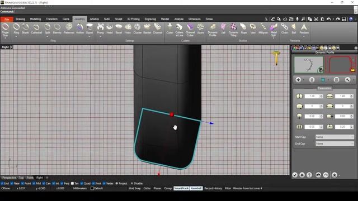The height and width of the screenshot is (201, 358).
Task: Select the red profile shape thumbnail
Action: 341,65
